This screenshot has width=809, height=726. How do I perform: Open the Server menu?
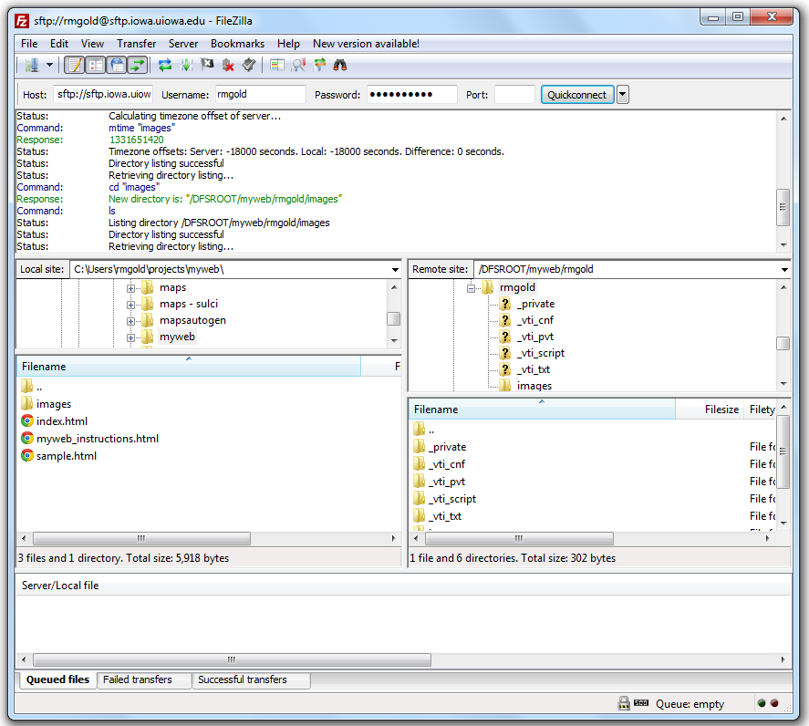tap(183, 44)
